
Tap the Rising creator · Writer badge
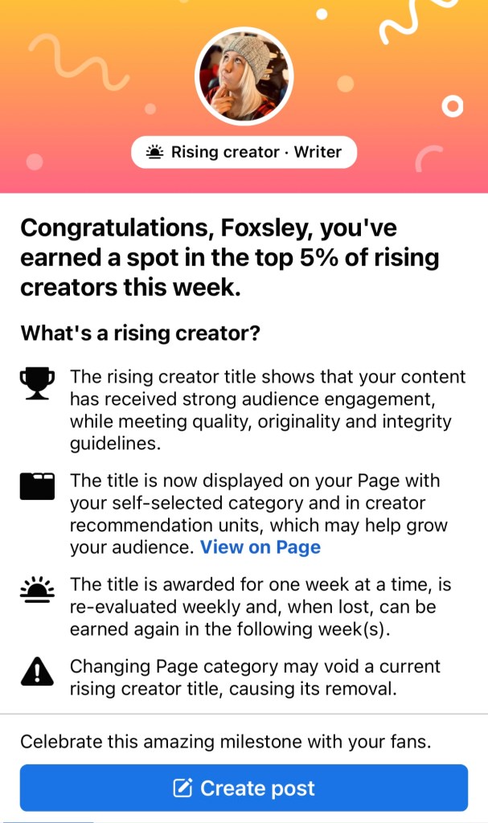point(244,152)
